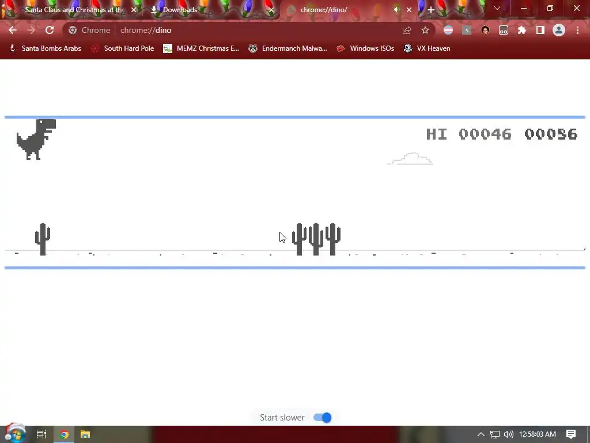Click the cloud in the game sky

[x=410, y=159]
